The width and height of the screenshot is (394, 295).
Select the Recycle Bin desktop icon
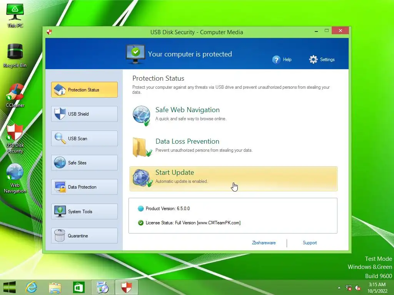point(15,56)
